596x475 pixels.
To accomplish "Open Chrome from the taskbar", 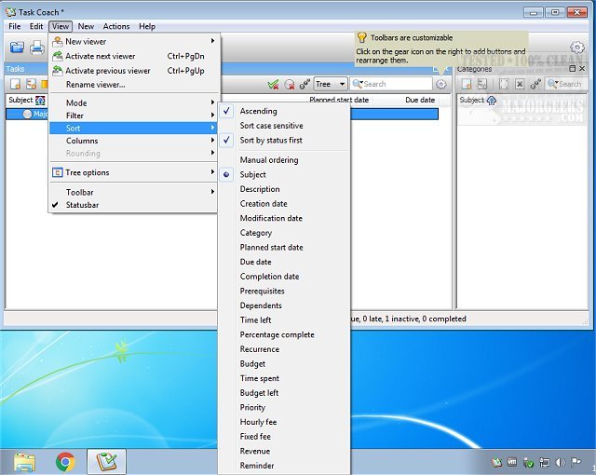I will 65,462.
